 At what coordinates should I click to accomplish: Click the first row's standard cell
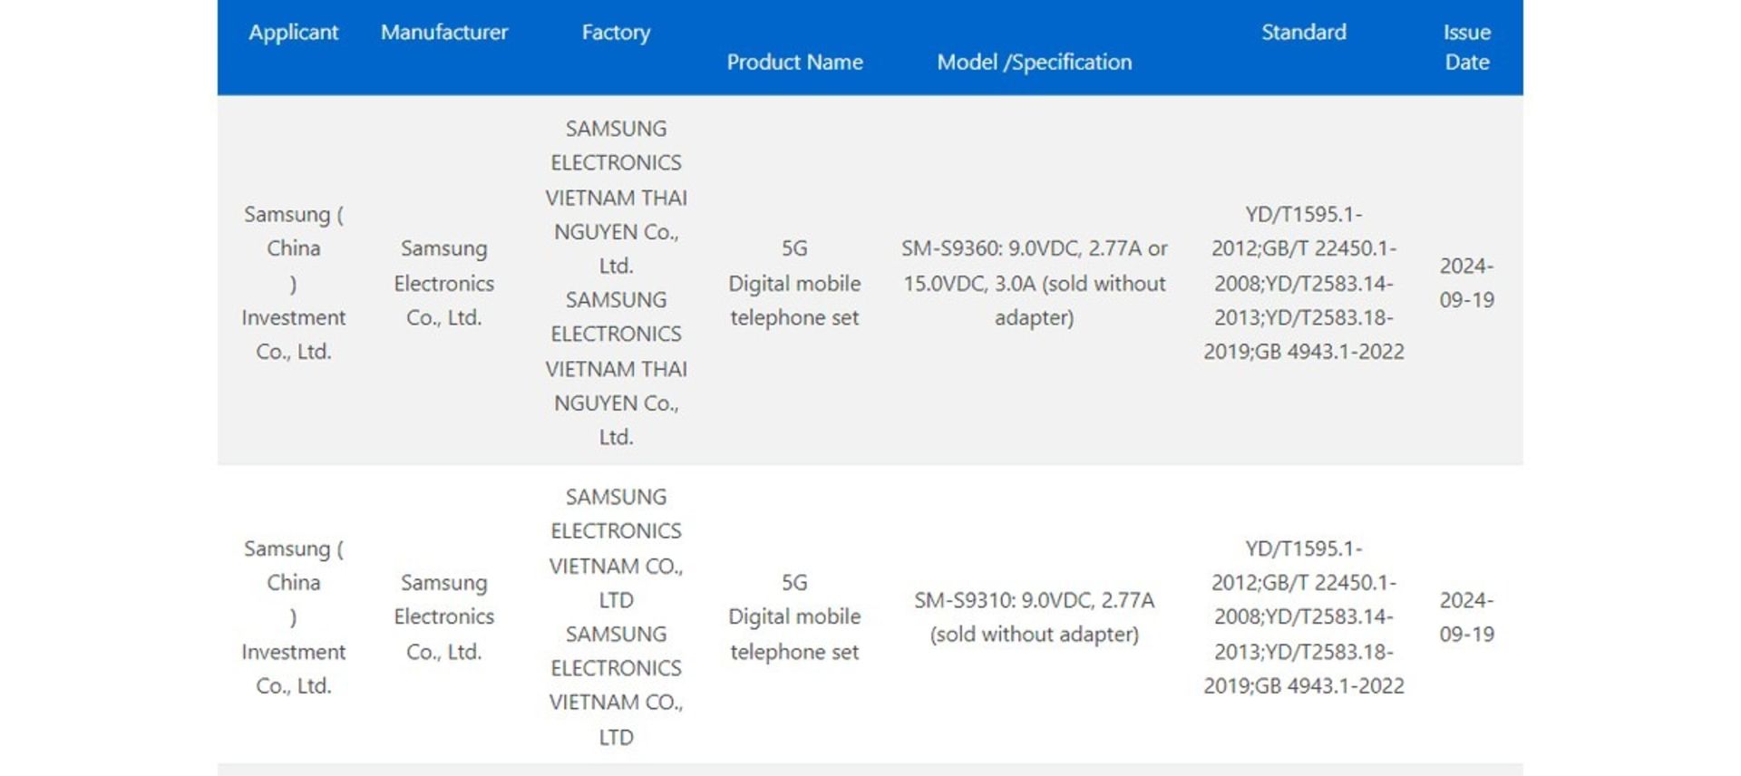[x=1303, y=283]
